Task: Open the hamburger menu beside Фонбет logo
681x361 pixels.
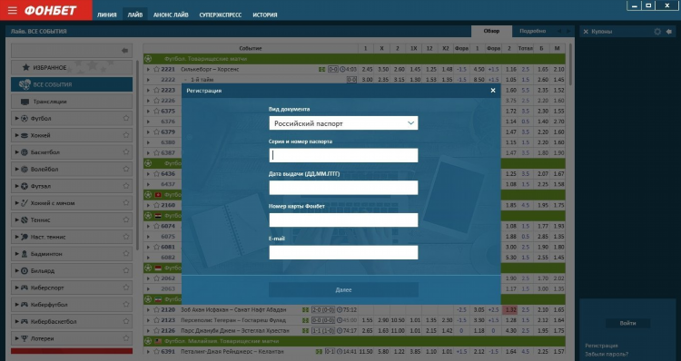Action: coord(12,10)
